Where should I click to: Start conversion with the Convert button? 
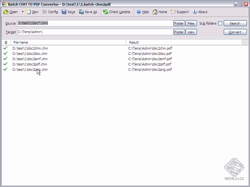[x=235, y=32]
